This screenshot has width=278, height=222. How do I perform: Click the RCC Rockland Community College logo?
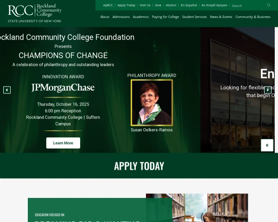pyautogui.click(x=35, y=13)
